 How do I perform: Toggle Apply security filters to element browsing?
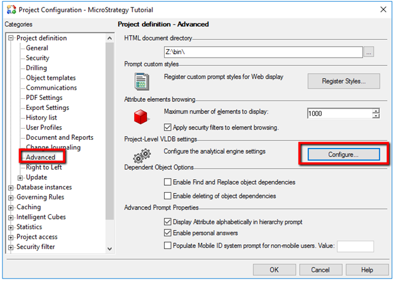pyautogui.click(x=168, y=128)
